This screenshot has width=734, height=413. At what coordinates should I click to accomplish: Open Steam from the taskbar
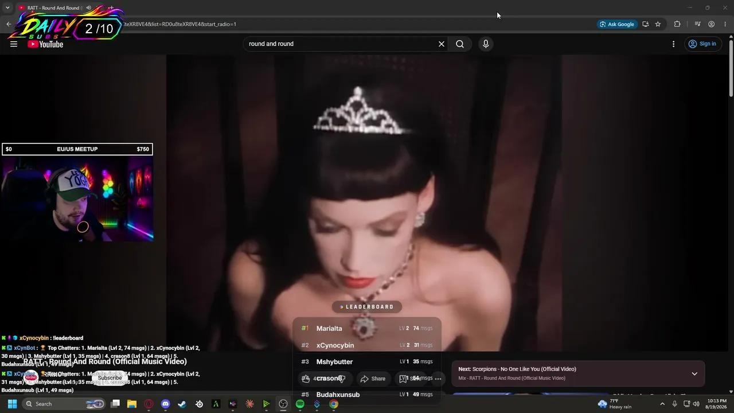pos(182,404)
